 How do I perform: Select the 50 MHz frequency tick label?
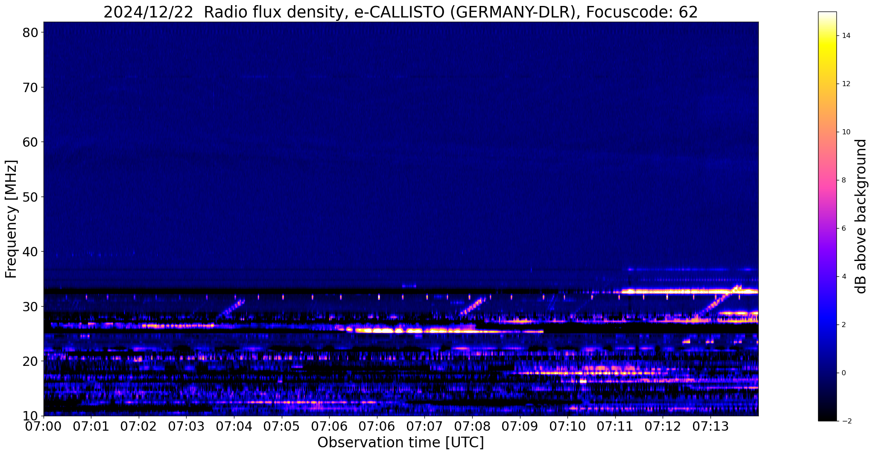[x=30, y=197]
